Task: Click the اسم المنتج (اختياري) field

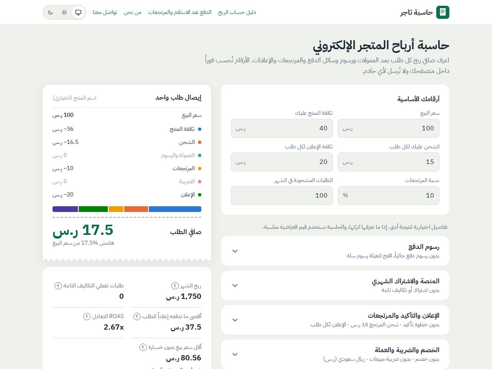Action: (x=75, y=98)
